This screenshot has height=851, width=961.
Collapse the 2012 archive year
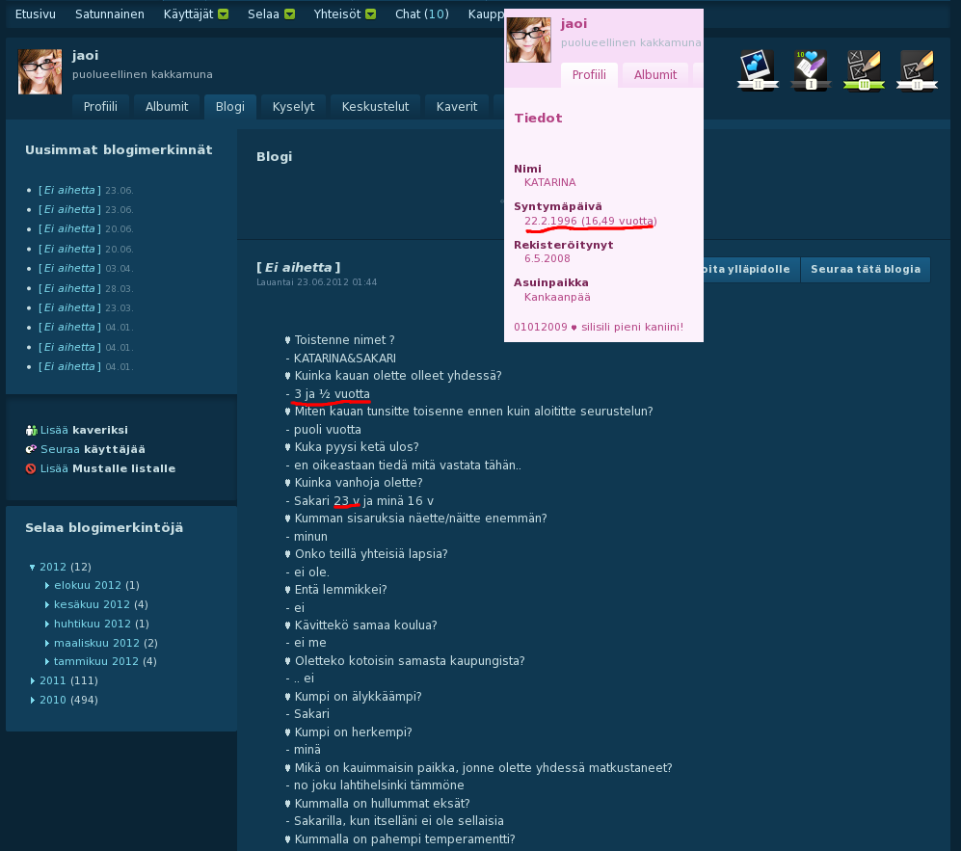pyautogui.click(x=33, y=568)
